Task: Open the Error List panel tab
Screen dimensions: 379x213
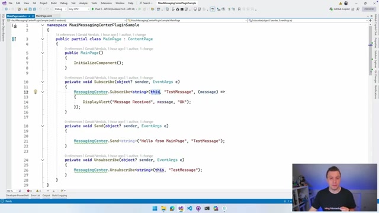Action: (x=36, y=195)
